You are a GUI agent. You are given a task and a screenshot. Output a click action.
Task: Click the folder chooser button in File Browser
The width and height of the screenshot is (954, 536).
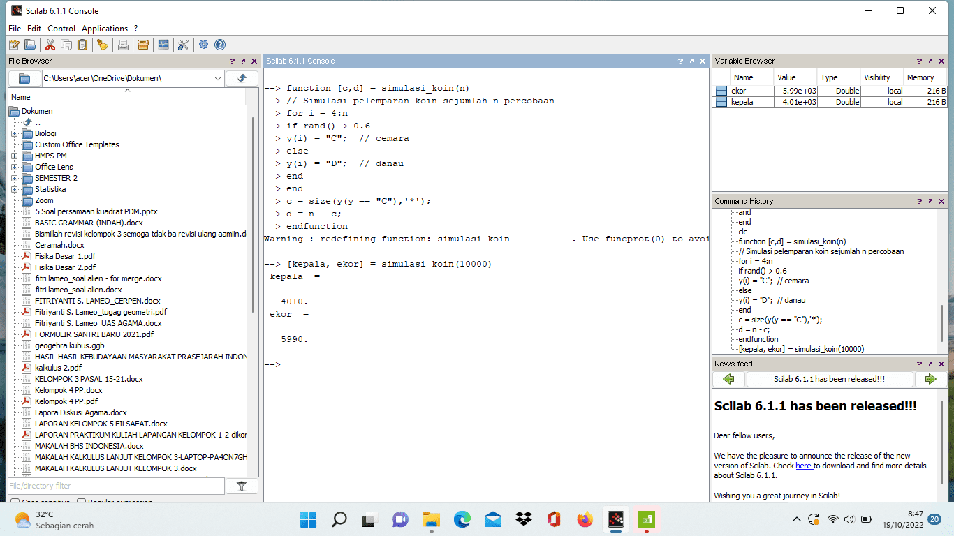(24, 78)
